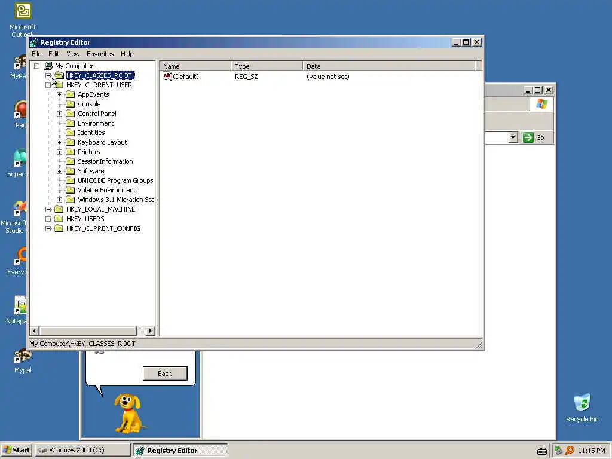Select the Console key label
Screen dimensions: 612x459
click(89, 104)
